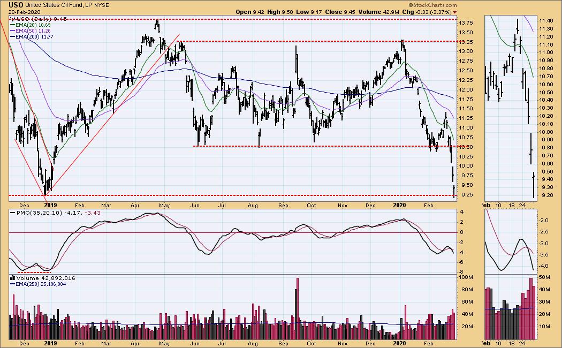Click the Low 9.17 value

309,12
